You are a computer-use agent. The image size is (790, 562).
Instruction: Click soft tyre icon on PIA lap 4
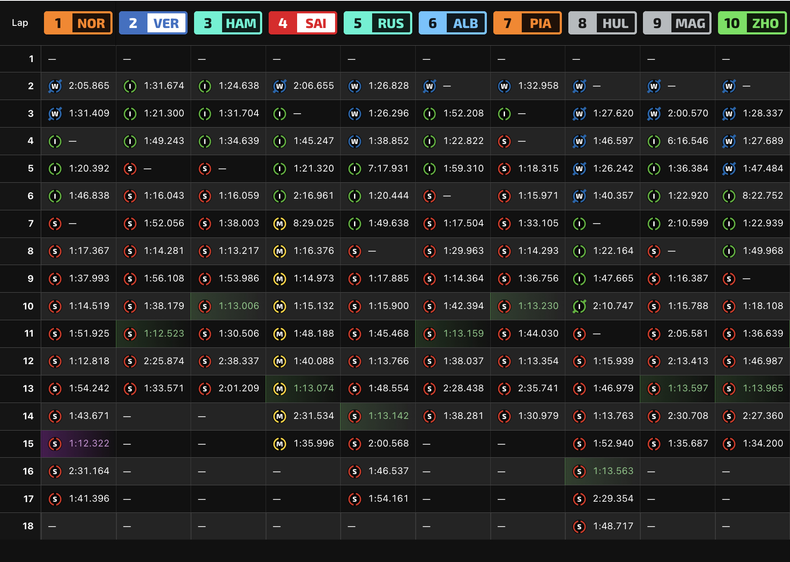coord(504,141)
